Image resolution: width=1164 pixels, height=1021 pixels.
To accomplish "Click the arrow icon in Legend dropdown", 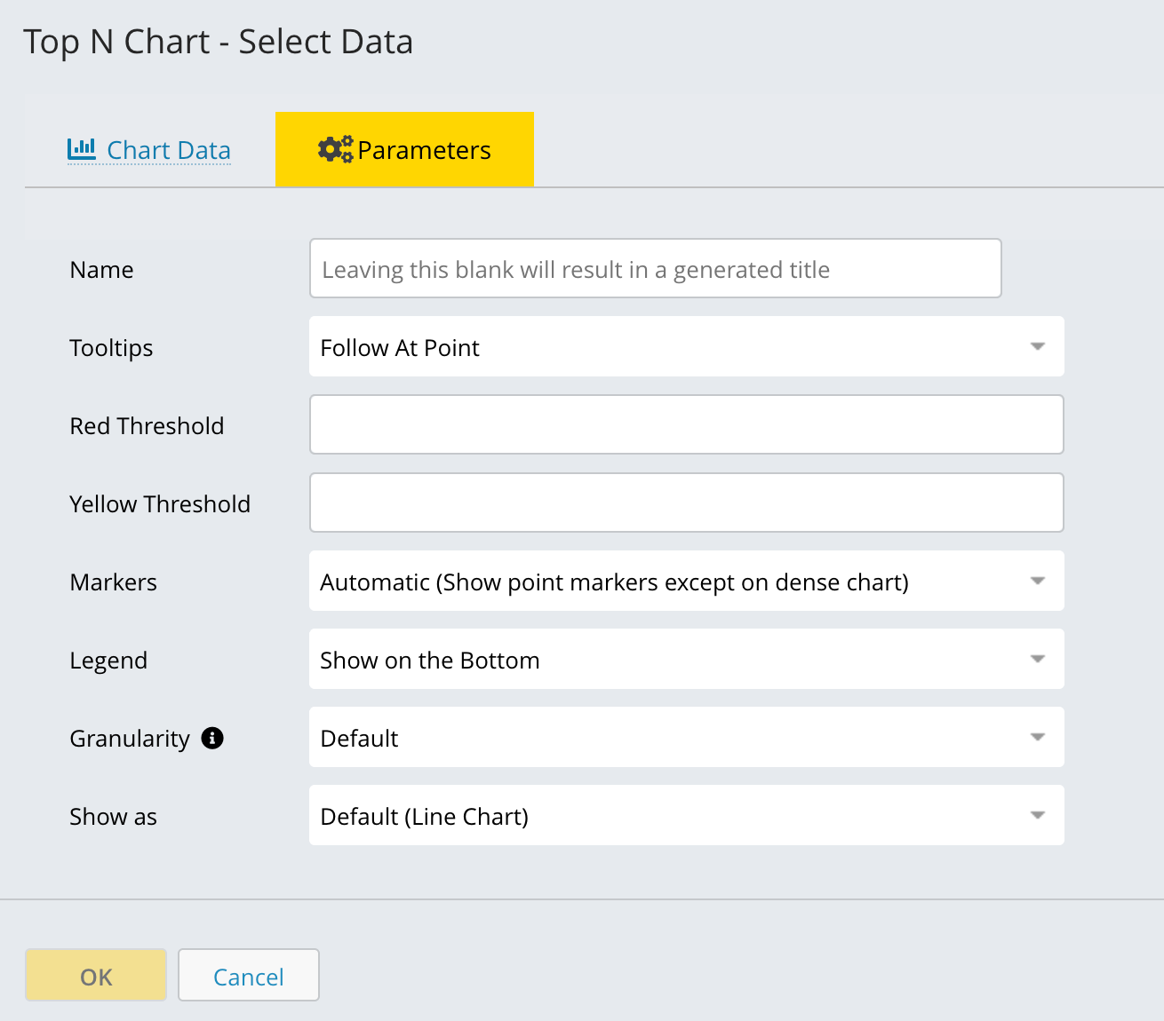I will tap(1037, 659).
